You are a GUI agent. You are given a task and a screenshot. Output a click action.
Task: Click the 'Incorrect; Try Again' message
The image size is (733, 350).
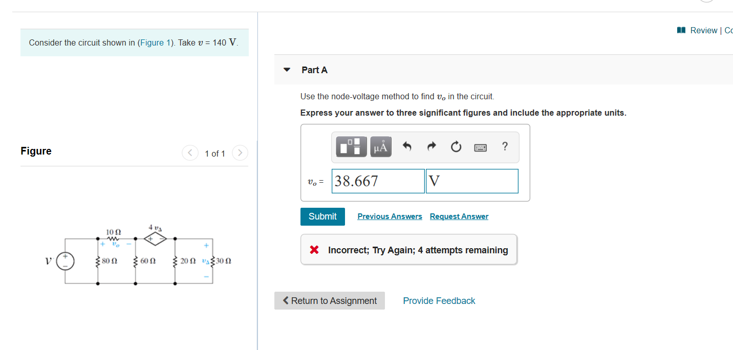pos(408,250)
